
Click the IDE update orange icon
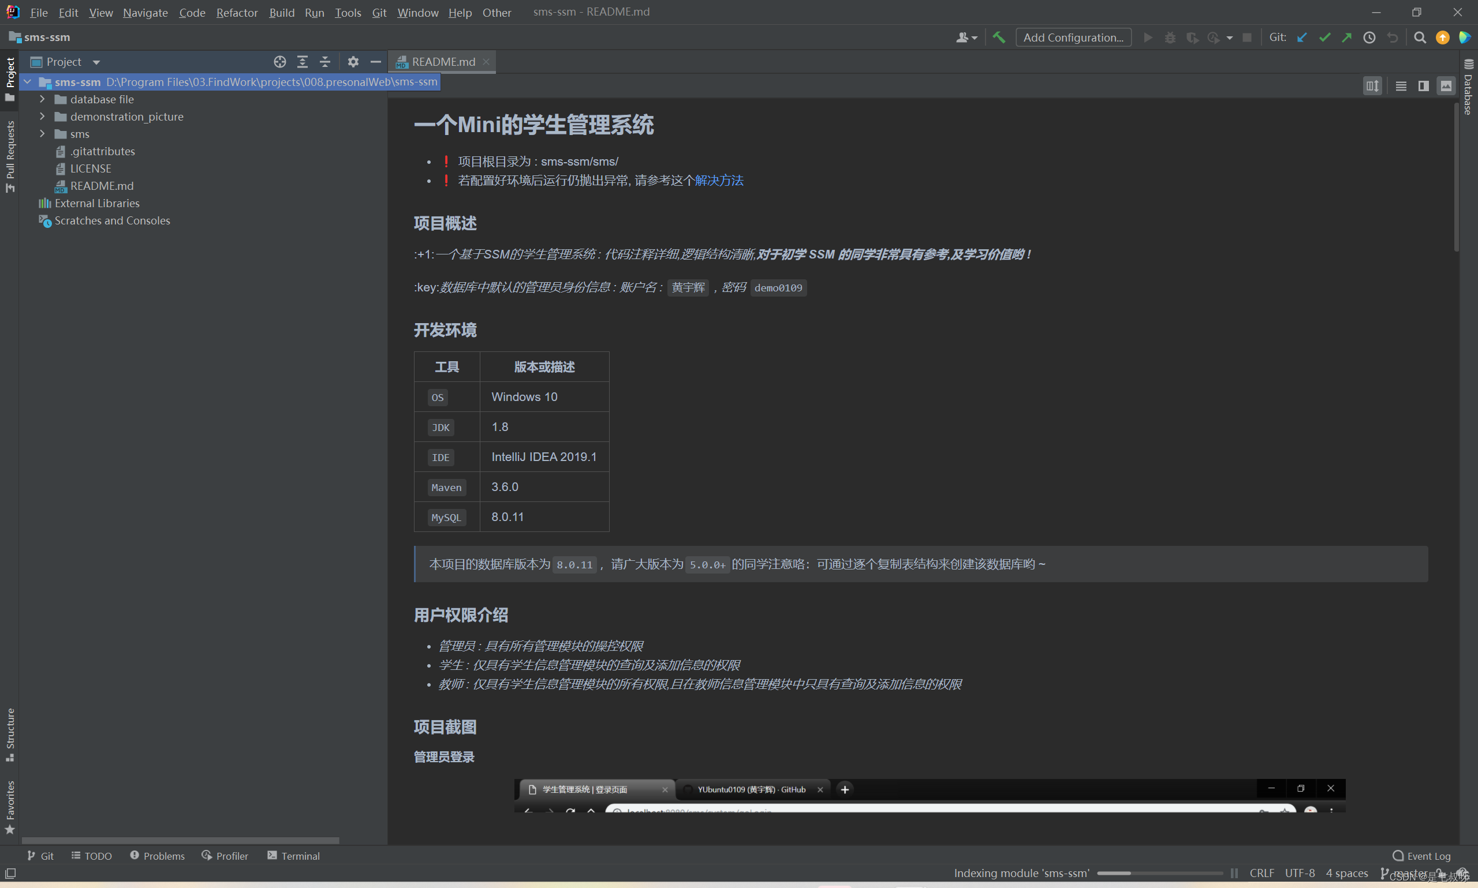point(1443,37)
